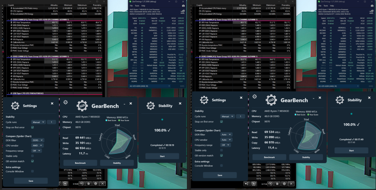The height and width of the screenshot is (190, 376).
Task: Click Cycle runs count field in Settings with Auto filters
Action: click(240, 117)
